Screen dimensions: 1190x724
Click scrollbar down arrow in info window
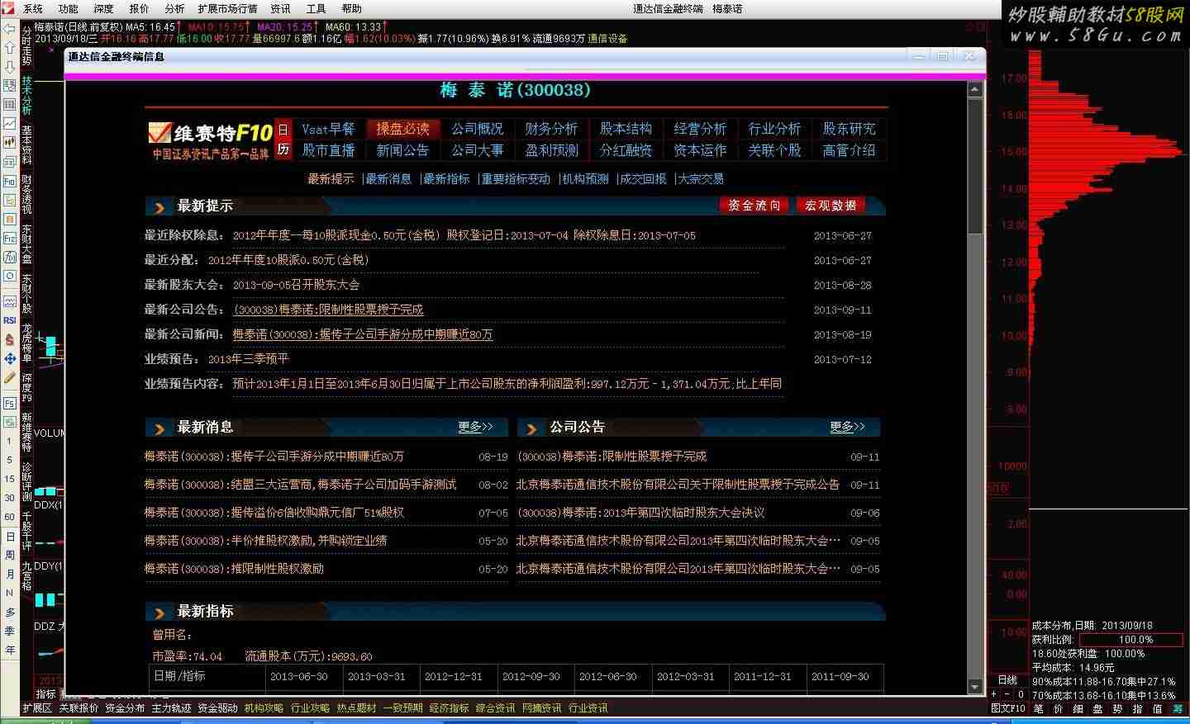[x=975, y=687]
